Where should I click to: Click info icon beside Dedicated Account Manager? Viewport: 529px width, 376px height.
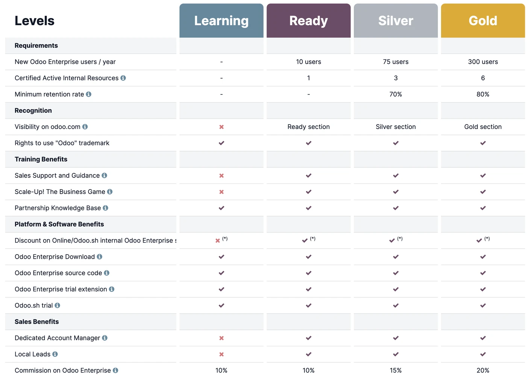pos(105,338)
